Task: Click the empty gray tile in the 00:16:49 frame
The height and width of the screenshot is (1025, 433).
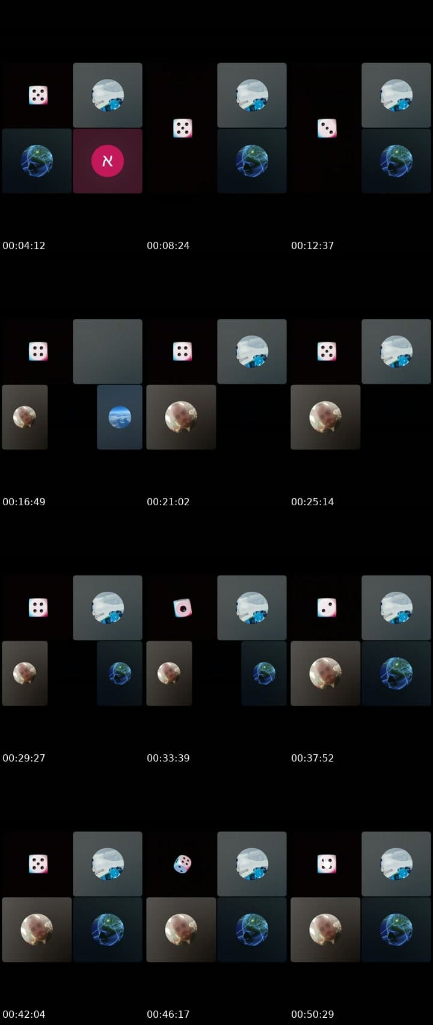Action: coord(108,351)
